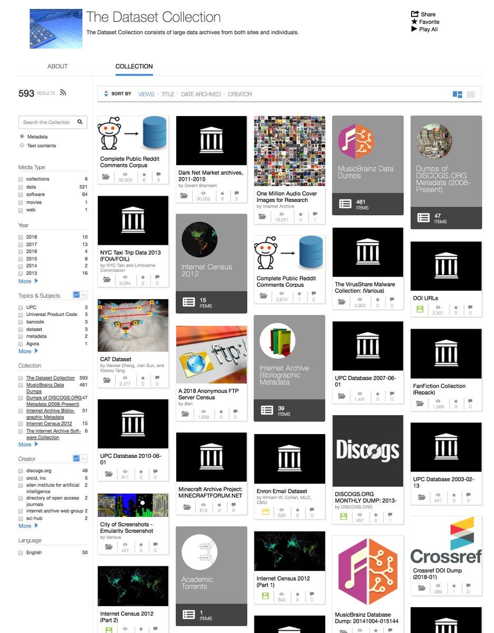Open Internet Census 2012 sidebar collection link
This screenshot has width=494, height=633.
pyautogui.click(x=49, y=424)
